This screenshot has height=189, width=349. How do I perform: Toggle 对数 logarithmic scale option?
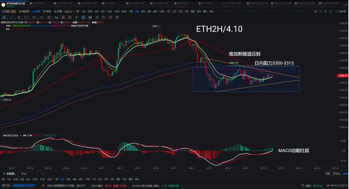coord(327,174)
